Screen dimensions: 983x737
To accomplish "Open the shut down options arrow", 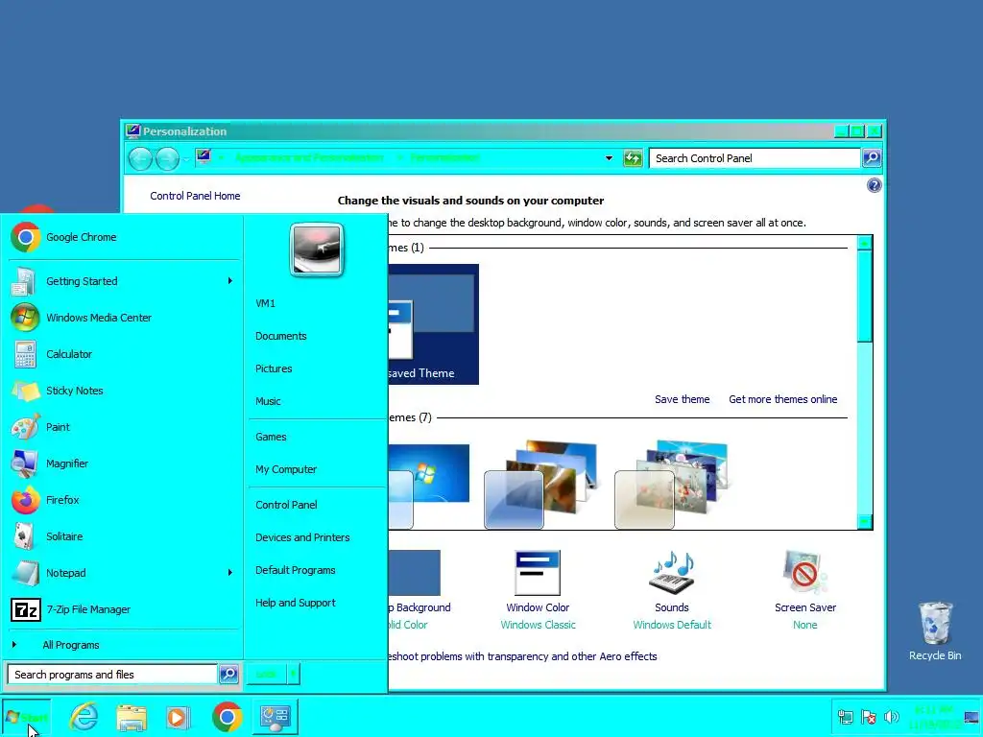I will click(x=293, y=675).
